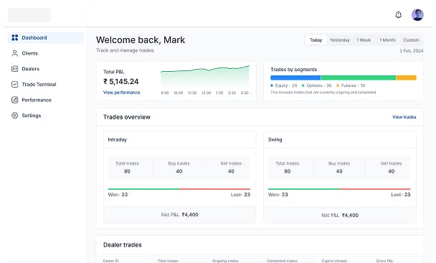Go to the Clients page
The image size is (436, 263).
pyautogui.click(x=29, y=53)
